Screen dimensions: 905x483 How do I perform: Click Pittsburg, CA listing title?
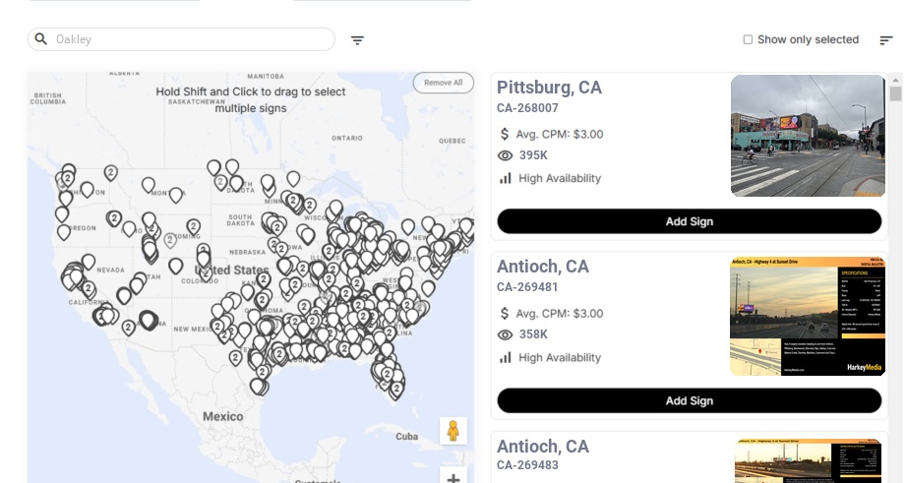click(549, 88)
